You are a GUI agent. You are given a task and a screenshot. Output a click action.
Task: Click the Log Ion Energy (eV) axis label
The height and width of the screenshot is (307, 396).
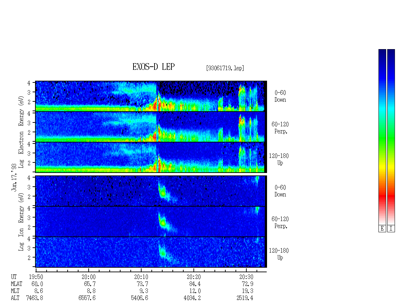click(21, 222)
